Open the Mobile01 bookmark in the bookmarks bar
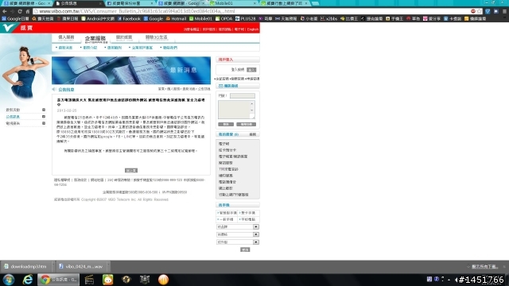The image size is (509, 286). [x=200, y=19]
